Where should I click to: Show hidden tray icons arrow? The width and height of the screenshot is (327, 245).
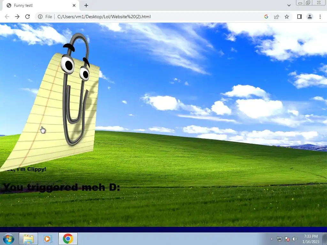[271, 239]
